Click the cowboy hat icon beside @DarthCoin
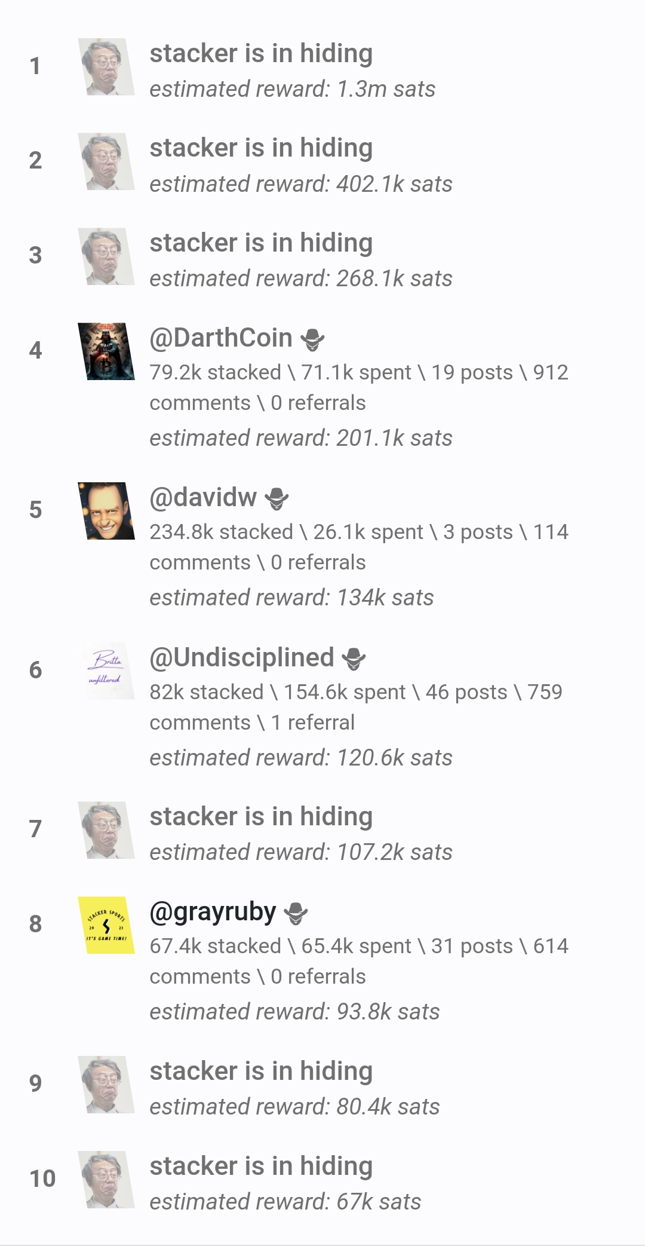Image resolution: width=645 pixels, height=1246 pixels. click(312, 340)
